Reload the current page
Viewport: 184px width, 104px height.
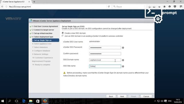(109, 7)
